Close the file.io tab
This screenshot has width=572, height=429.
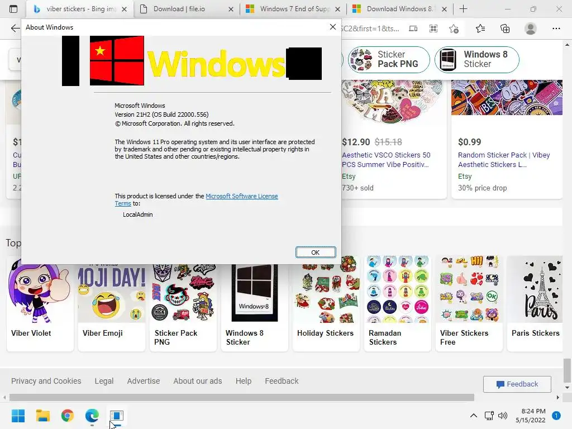pos(231,9)
